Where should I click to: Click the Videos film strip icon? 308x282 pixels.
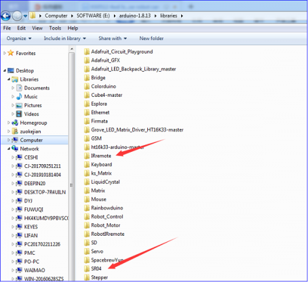[x=19, y=114]
